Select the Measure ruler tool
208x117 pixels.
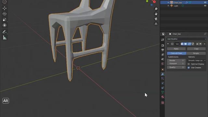click(5, 38)
